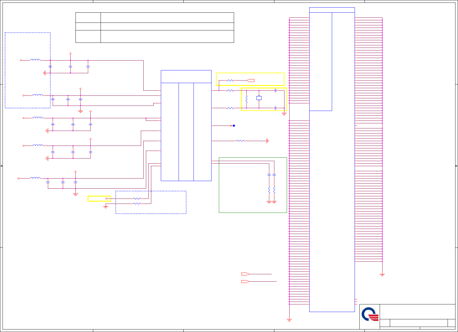
Task: Select the right capacitor in the green box
Action: pos(274,175)
